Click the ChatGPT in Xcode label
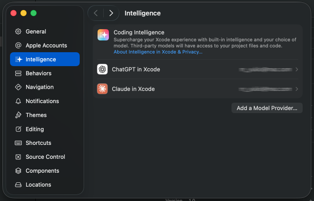This screenshot has width=314, height=201. [x=136, y=70]
